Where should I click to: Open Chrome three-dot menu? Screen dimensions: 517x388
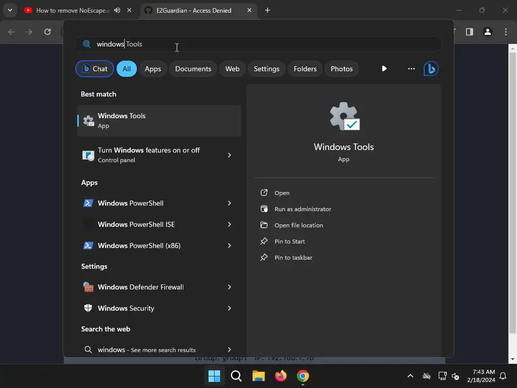click(506, 32)
